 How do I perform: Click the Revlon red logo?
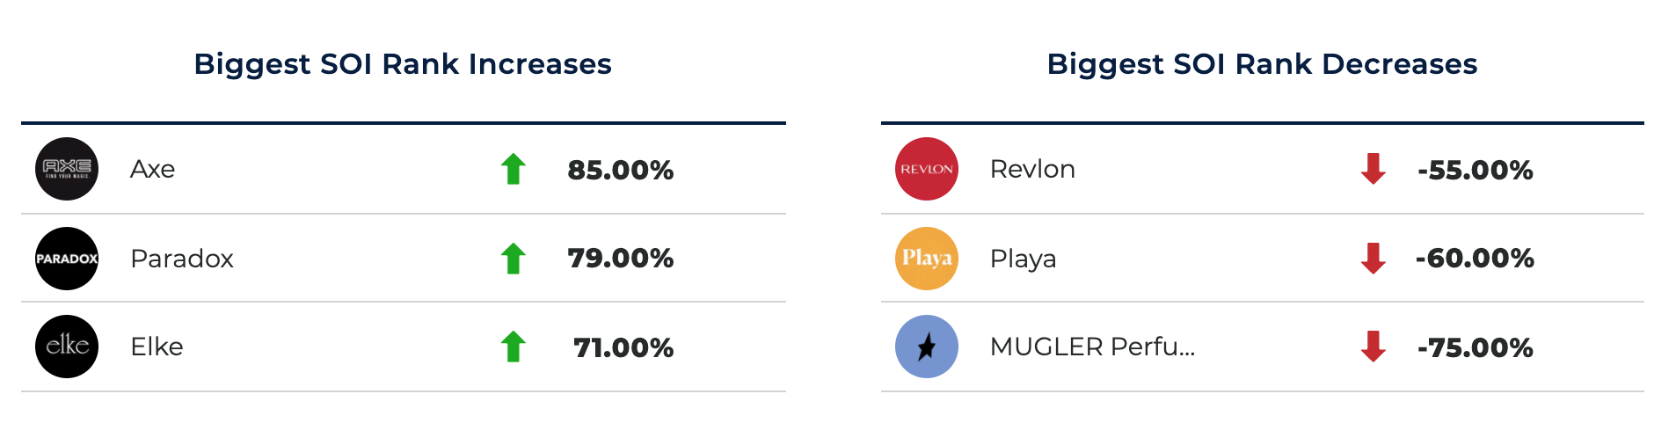pos(927,169)
